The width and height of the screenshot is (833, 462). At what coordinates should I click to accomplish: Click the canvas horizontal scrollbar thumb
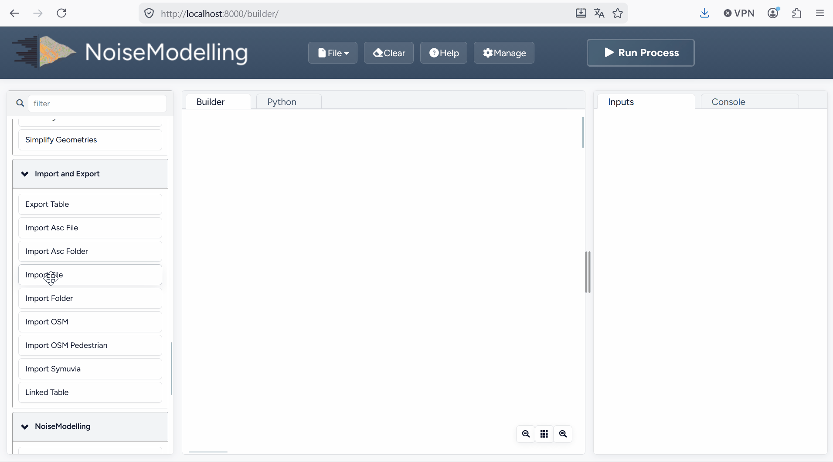coord(208,452)
